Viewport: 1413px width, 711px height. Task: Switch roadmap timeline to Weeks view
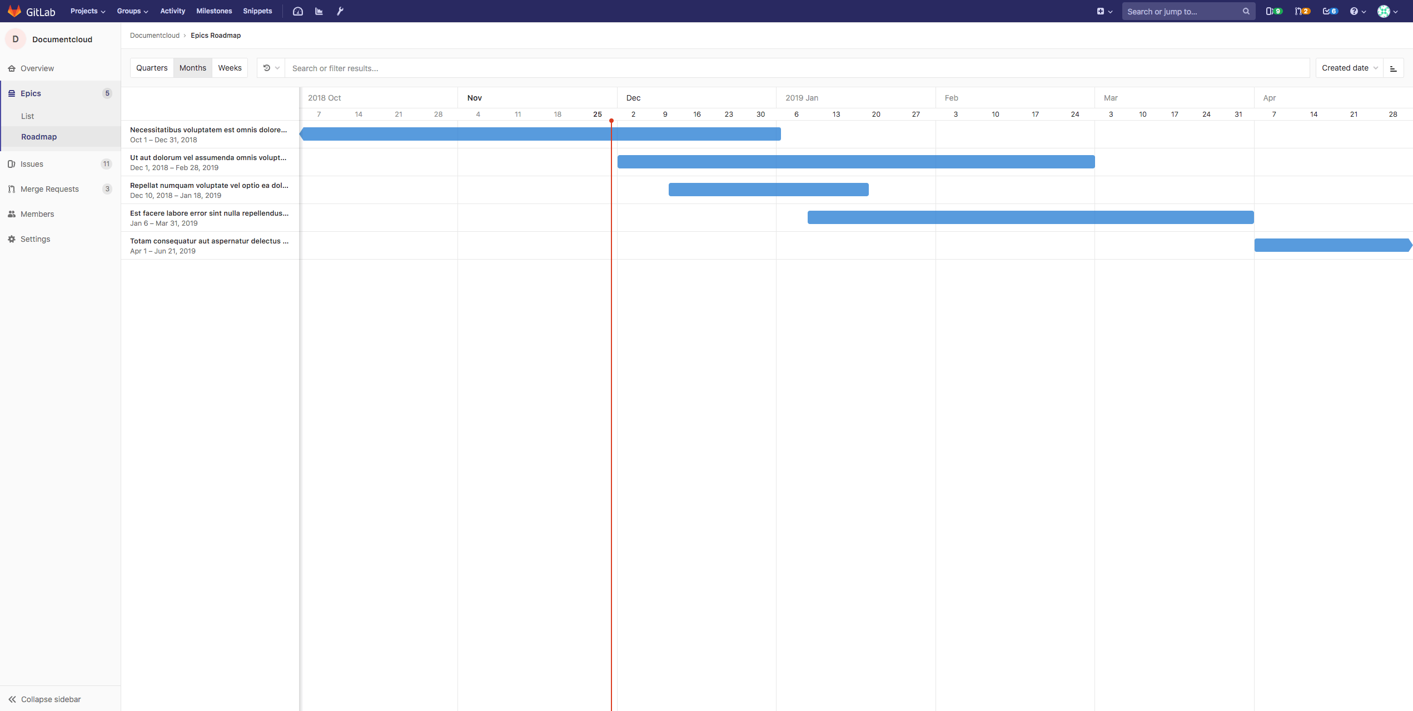point(230,67)
